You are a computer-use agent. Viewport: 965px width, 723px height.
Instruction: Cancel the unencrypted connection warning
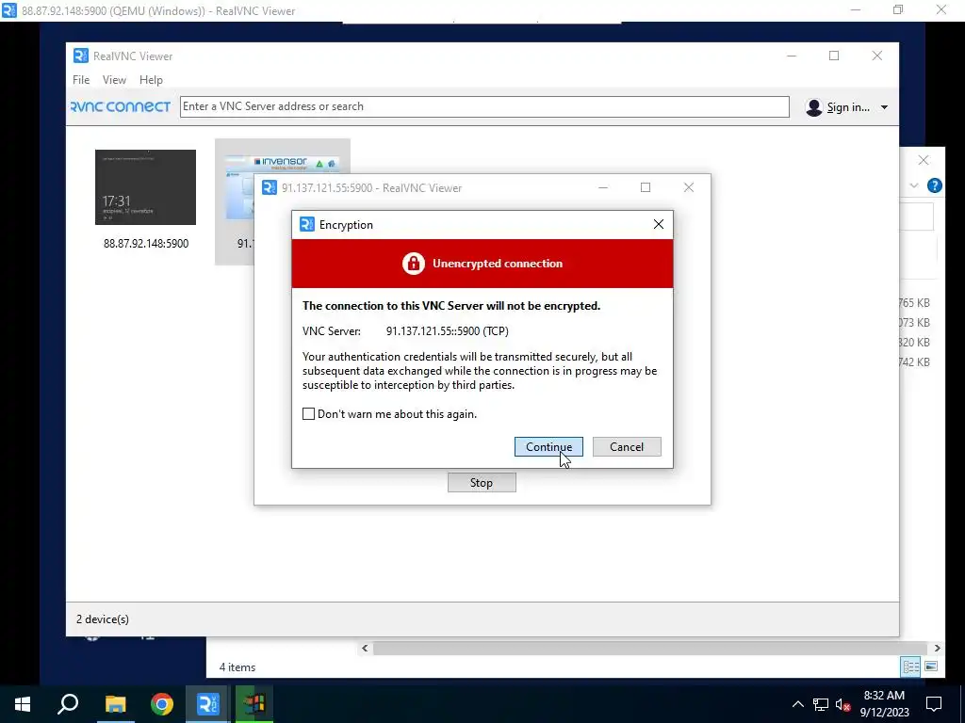coord(627,447)
